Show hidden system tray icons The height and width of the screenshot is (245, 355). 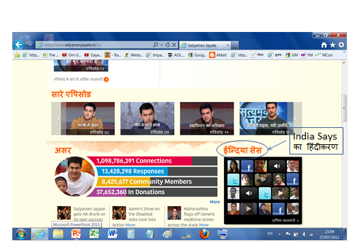279,234
